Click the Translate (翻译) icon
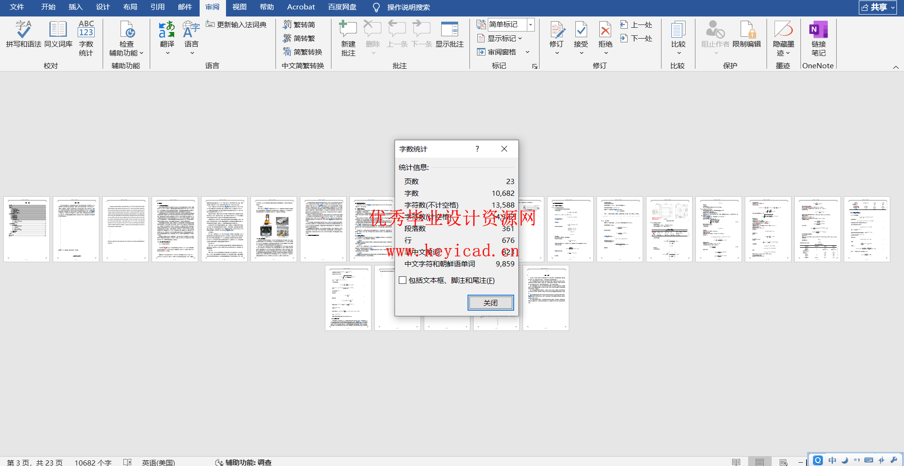This screenshot has width=904, height=466. [167, 30]
